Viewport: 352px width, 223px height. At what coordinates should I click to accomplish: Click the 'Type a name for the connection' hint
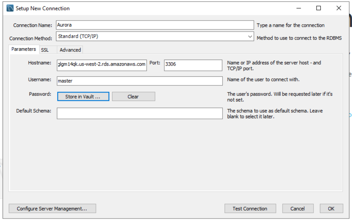click(290, 25)
